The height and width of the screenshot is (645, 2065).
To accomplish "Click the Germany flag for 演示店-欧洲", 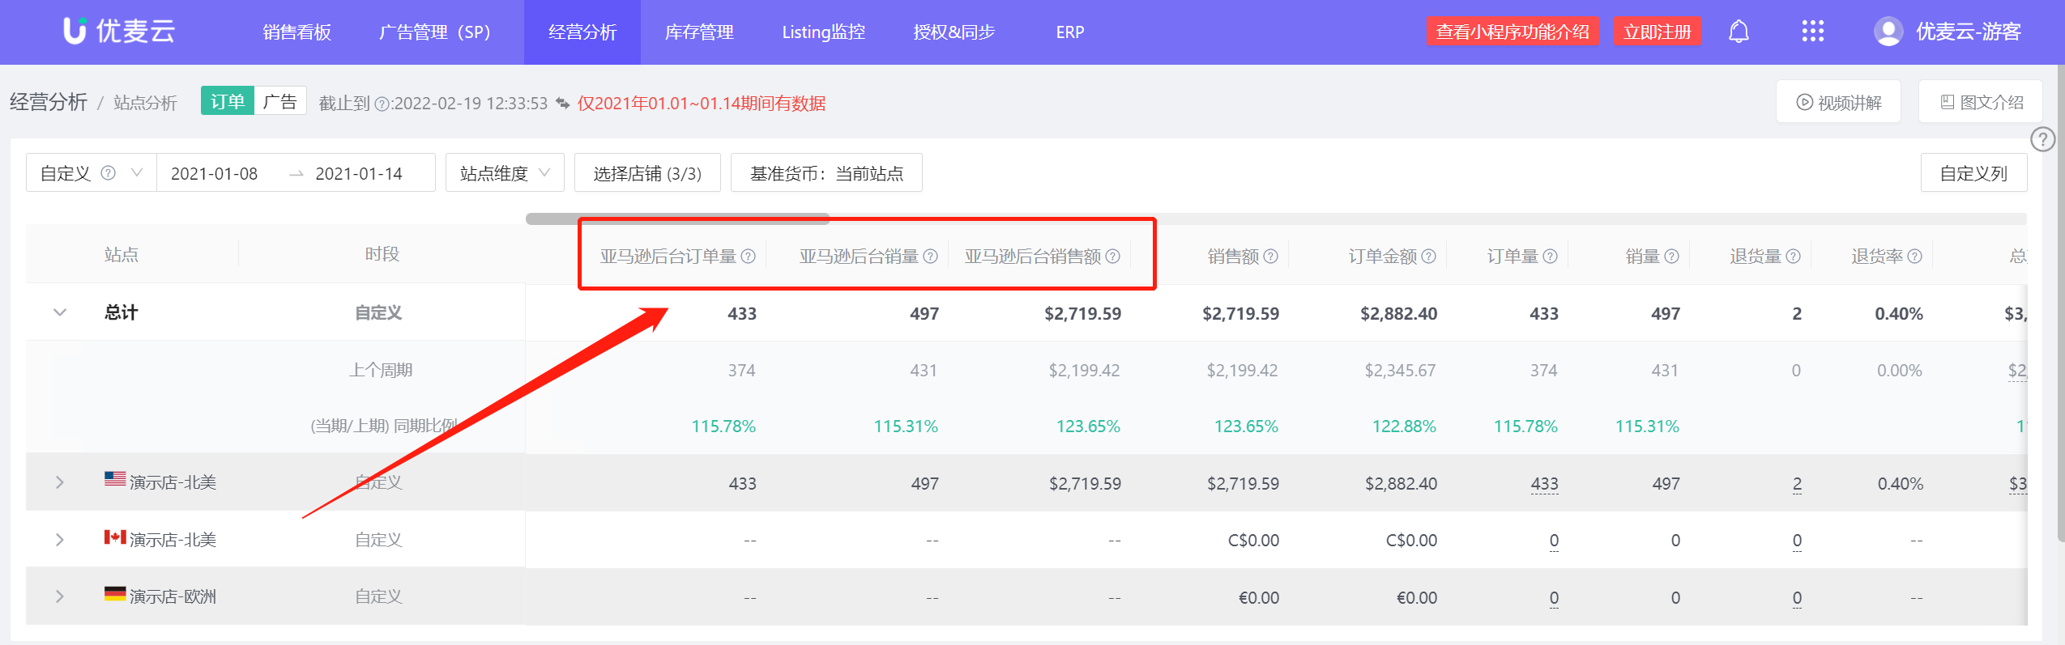I will click(x=115, y=594).
